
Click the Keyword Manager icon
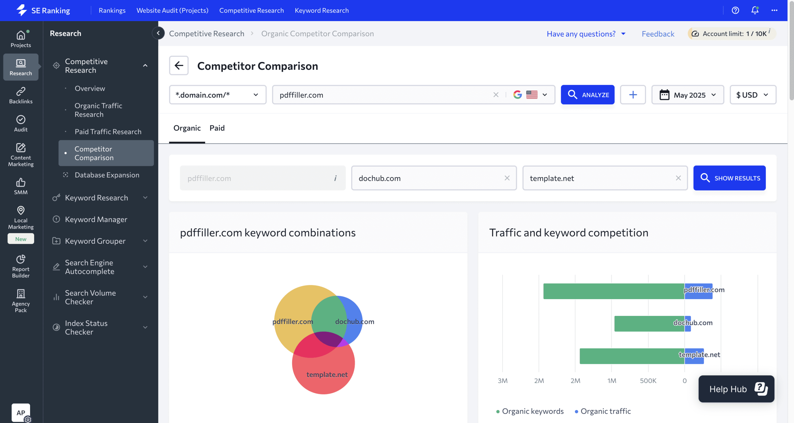(x=56, y=219)
